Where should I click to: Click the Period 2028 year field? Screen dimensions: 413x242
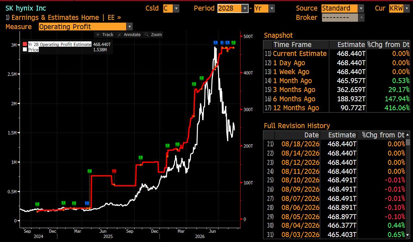coord(230,9)
